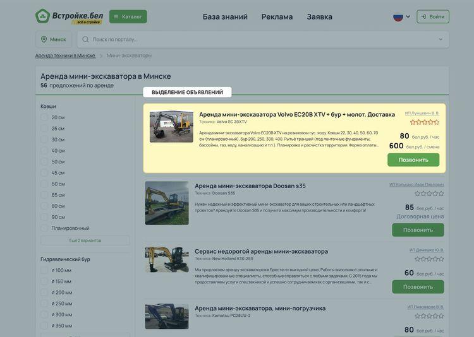Open the Каталог menu button
Image resolution: width=474 pixels, height=337 pixels.
[x=128, y=16]
